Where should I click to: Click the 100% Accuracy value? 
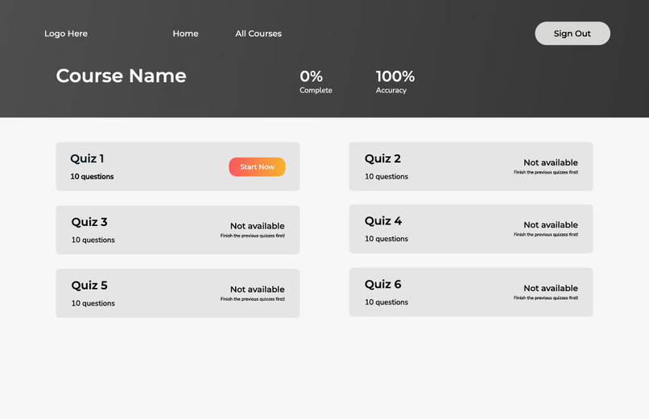click(x=395, y=76)
